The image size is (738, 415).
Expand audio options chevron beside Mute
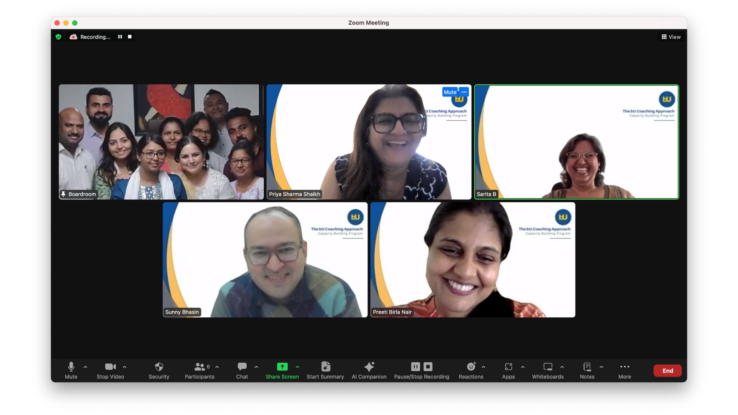coord(85,367)
